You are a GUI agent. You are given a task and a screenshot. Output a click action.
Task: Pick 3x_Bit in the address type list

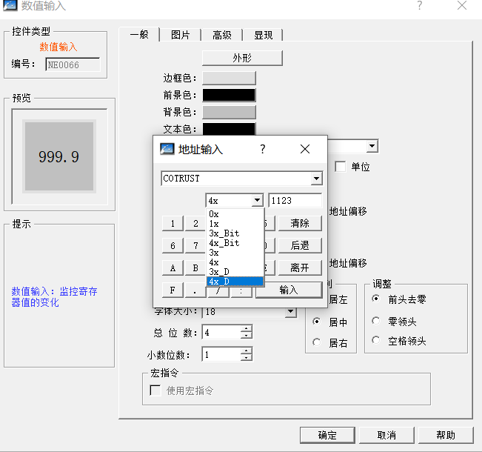point(235,233)
